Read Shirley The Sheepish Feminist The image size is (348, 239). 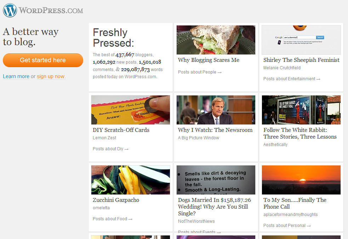click(301, 60)
